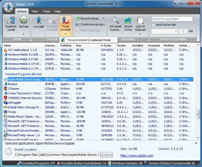Click the CCleaner row icon
The height and width of the screenshot is (167, 202).
[6, 89]
